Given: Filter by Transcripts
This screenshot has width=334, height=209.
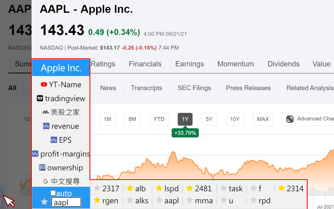Looking at the screenshot, I should pos(147,88).
